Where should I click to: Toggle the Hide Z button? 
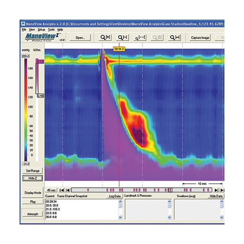pyautogui.click(x=32, y=178)
